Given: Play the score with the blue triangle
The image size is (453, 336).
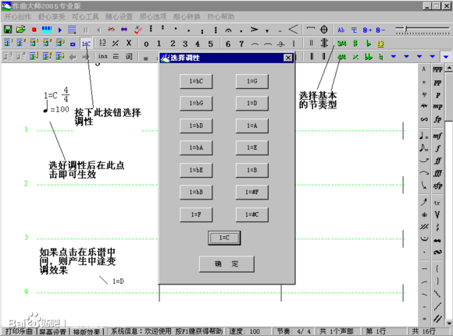Looking at the screenshot, I should pos(60,30).
